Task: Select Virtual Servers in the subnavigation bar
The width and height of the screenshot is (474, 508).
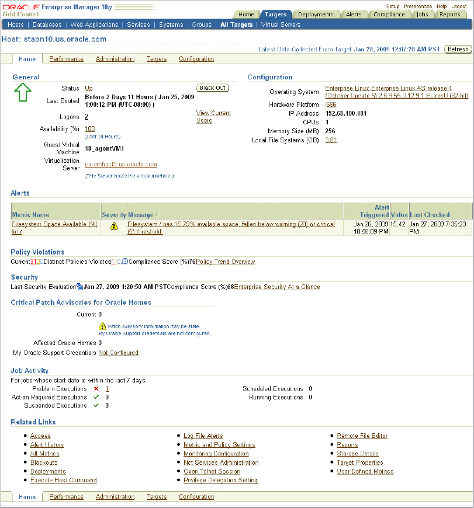Action: (x=281, y=25)
